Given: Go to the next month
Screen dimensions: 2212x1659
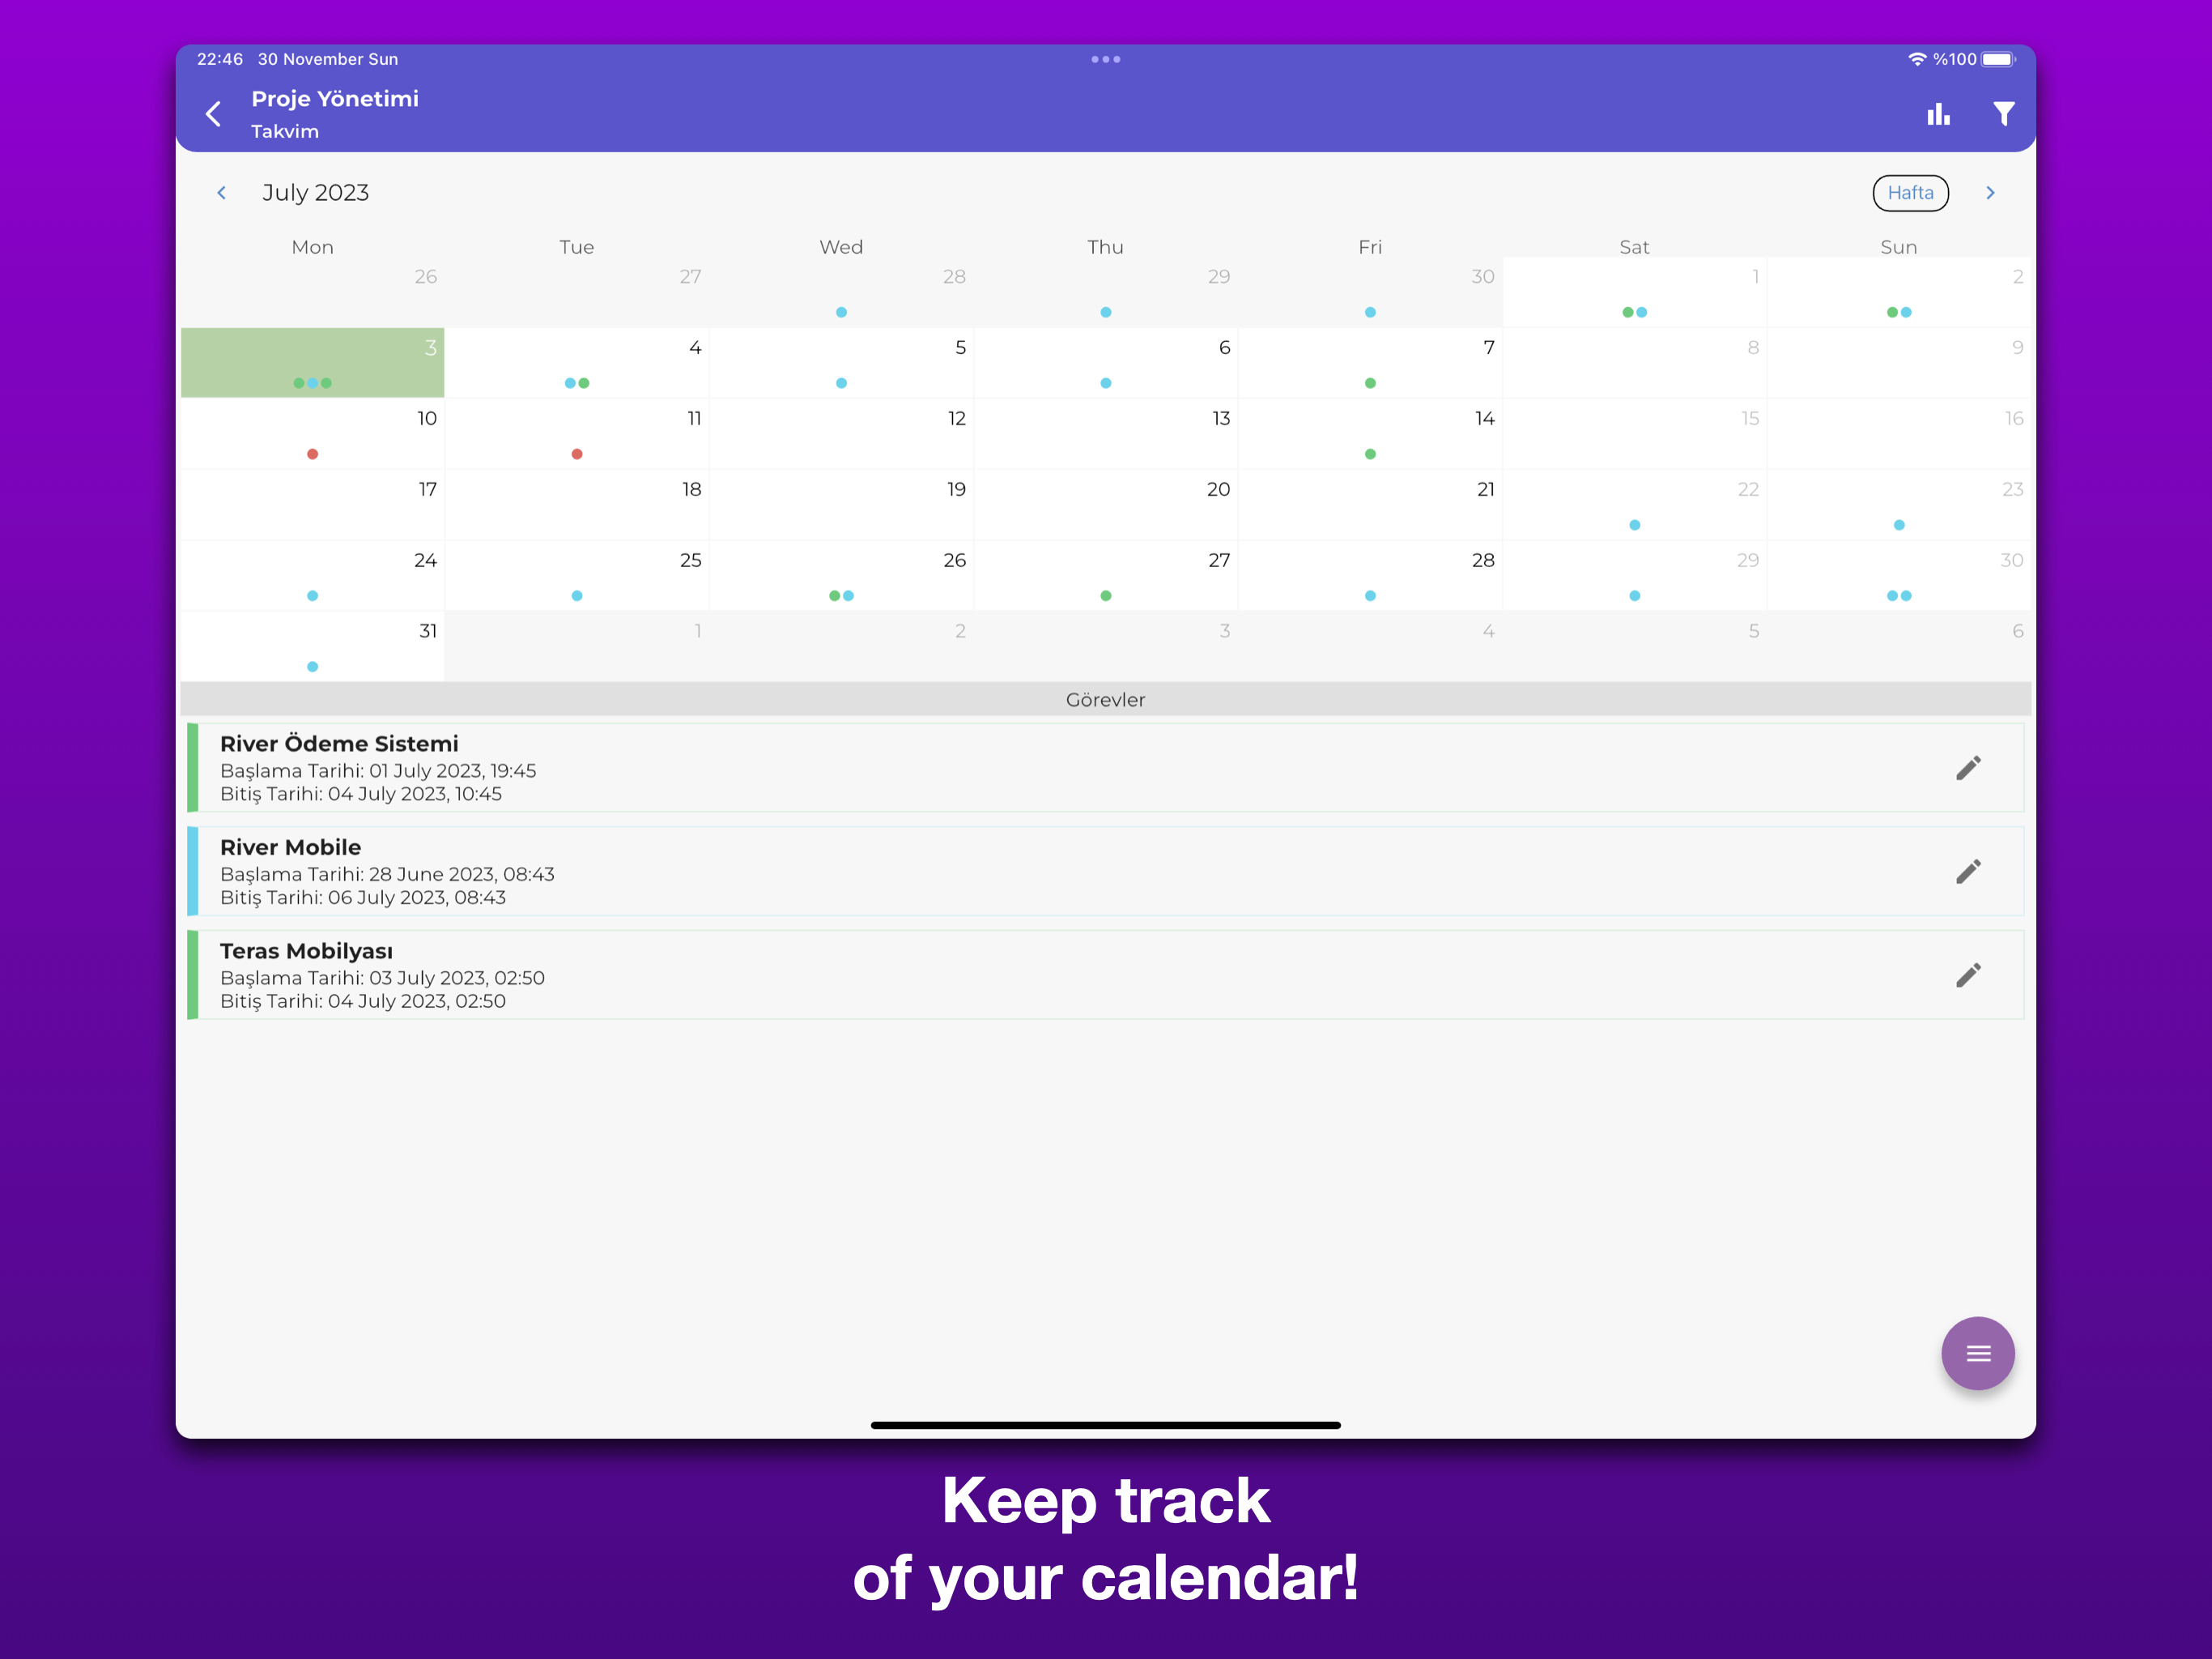Looking at the screenshot, I should tap(1990, 193).
